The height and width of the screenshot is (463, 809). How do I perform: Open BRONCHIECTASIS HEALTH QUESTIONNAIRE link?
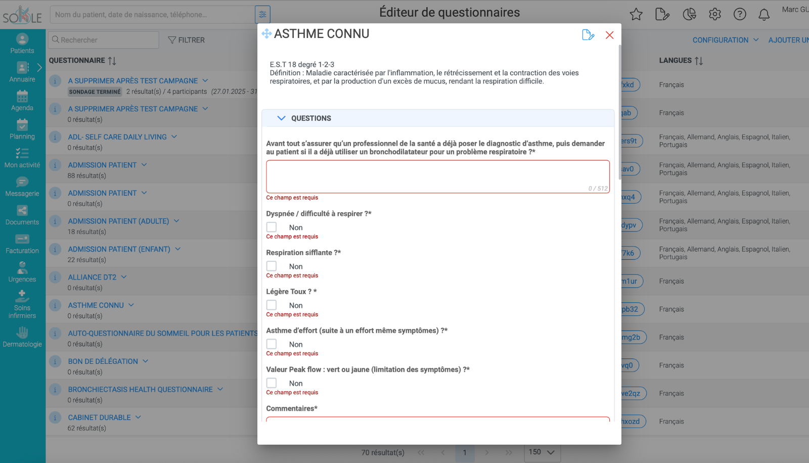pos(140,389)
